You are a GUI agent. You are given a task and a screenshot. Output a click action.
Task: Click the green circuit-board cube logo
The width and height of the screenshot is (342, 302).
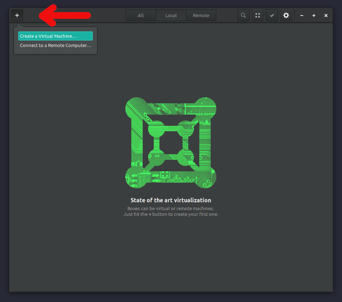pyautogui.click(x=171, y=142)
